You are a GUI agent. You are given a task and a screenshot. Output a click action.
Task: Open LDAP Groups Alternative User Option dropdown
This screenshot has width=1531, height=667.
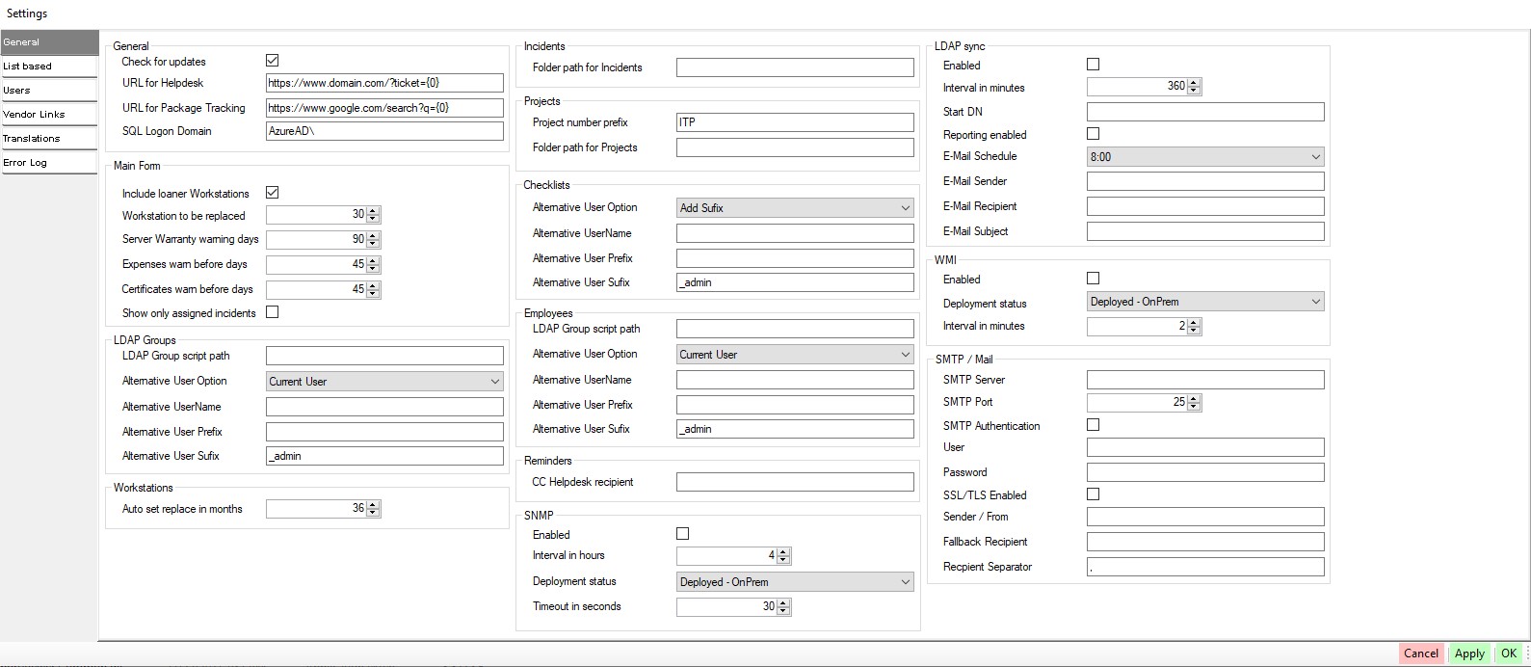(x=384, y=382)
